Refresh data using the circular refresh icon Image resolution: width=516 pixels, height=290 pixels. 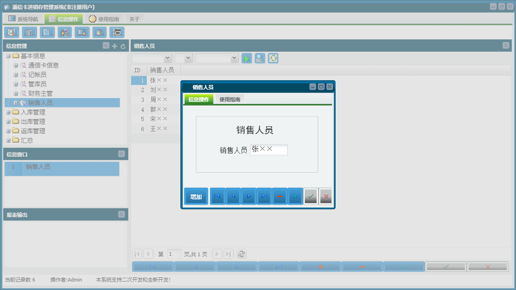tap(273, 58)
